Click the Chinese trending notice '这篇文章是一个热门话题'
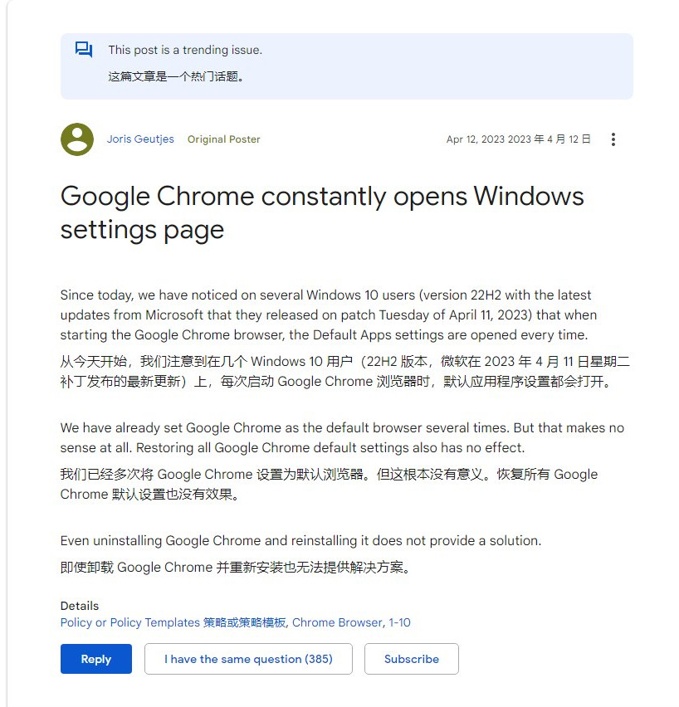The image size is (679, 707). (x=176, y=76)
